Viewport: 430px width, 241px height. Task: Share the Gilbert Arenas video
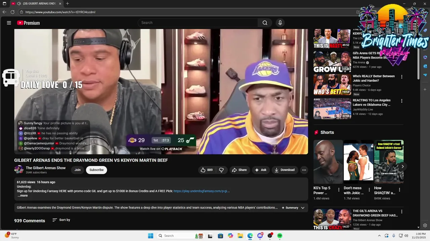[x=239, y=170]
